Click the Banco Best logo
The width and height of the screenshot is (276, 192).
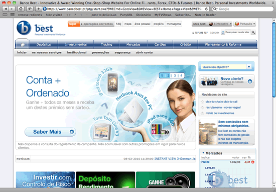[41, 28]
